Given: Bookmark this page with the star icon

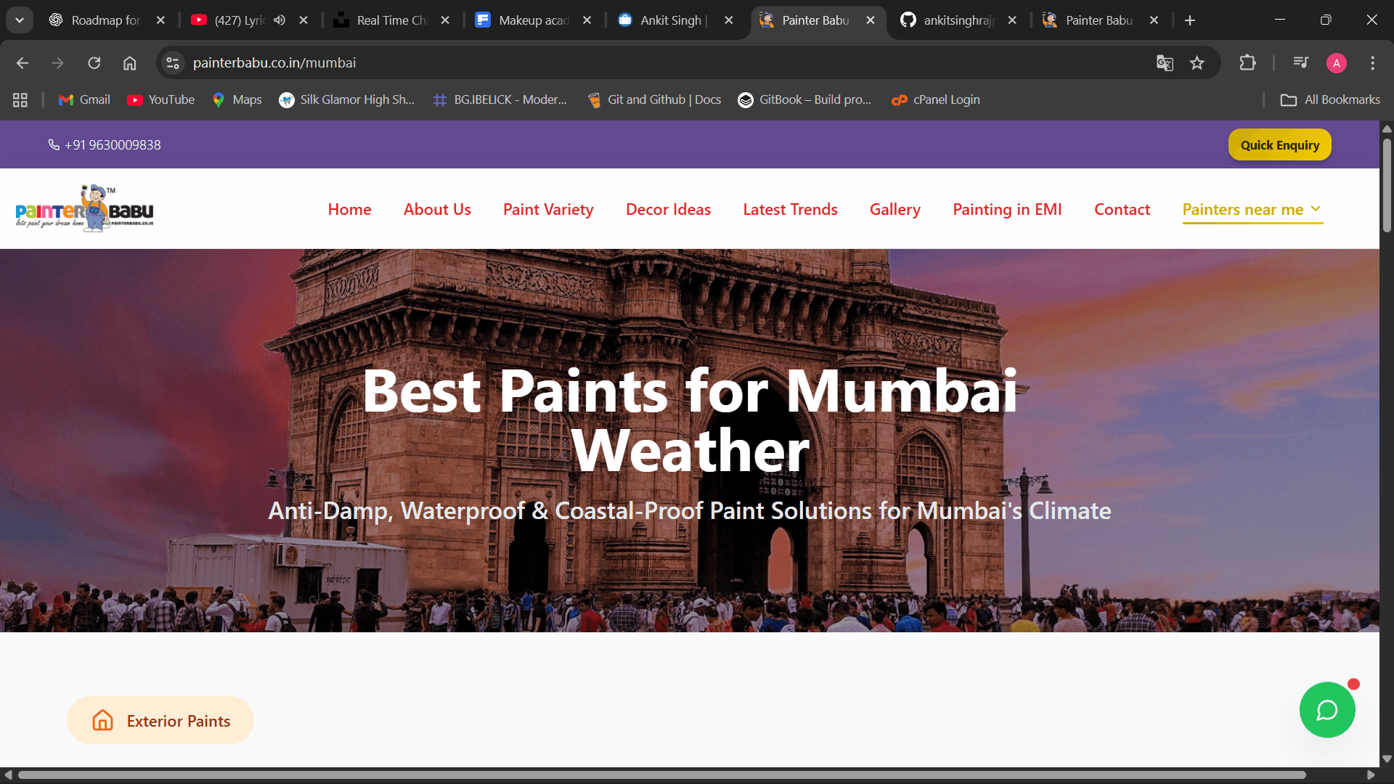Looking at the screenshot, I should tap(1197, 63).
